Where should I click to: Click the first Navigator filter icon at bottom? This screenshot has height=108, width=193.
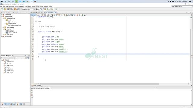click(x=2, y=104)
